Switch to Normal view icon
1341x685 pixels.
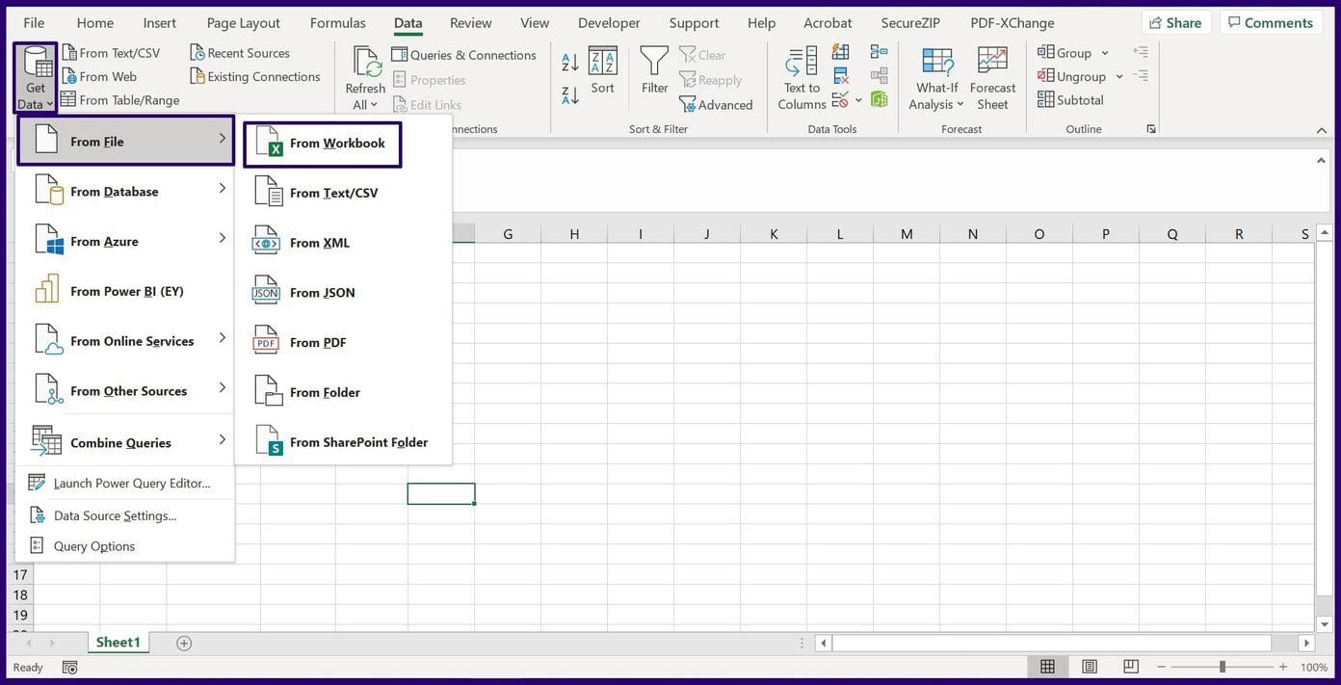click(x=1047, y=667)
